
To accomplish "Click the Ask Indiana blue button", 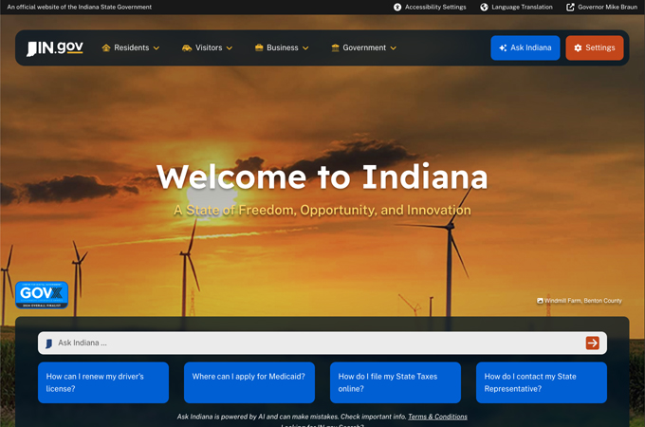I will coord(525,47).
